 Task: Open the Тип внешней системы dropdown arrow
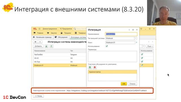click(x=136, y=38)
